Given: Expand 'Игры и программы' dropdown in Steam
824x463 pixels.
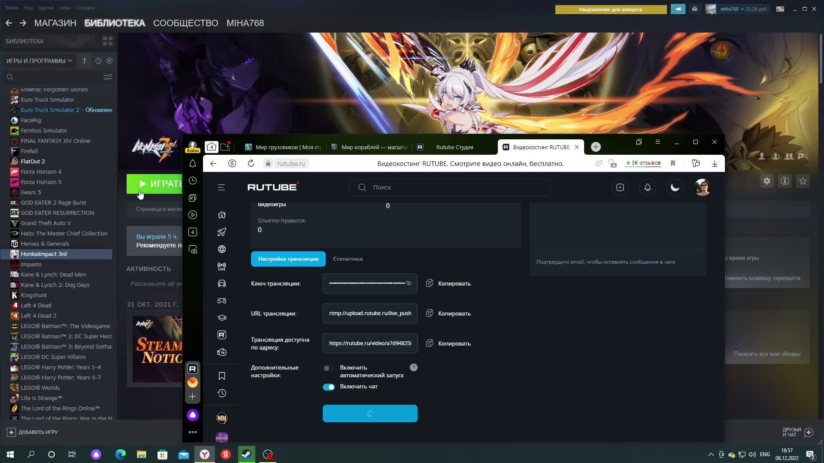Looking at the screenshot, I should (39, 61).
